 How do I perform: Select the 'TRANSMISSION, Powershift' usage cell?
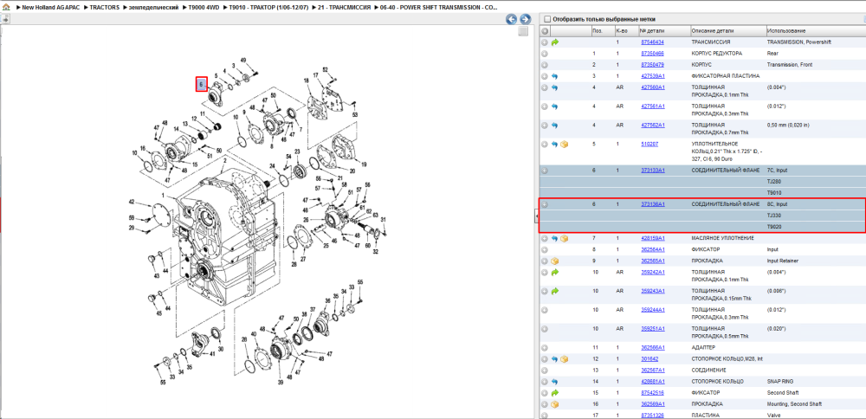[798, 42]
